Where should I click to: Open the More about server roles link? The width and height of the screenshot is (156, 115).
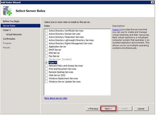(56, 98)
